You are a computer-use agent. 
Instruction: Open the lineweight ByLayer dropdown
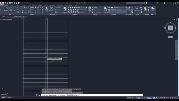point(119,10)
